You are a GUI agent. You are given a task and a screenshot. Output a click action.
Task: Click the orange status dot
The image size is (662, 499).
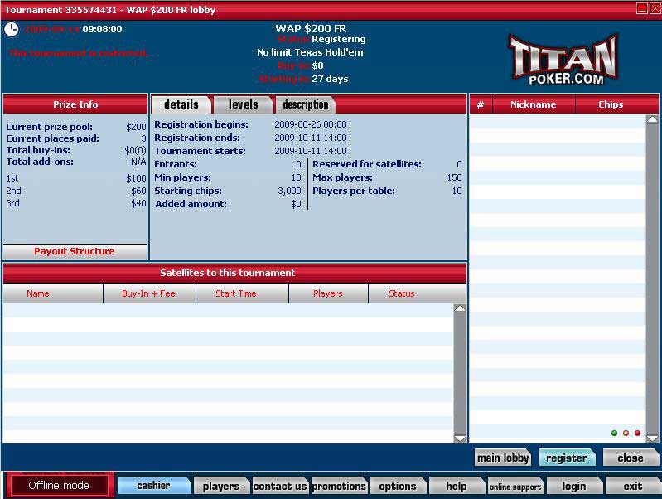click(626, 433)
